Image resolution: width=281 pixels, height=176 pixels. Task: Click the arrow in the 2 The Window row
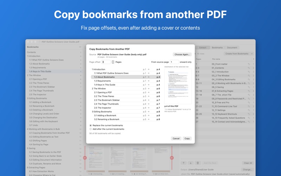(x=149, y=89)
